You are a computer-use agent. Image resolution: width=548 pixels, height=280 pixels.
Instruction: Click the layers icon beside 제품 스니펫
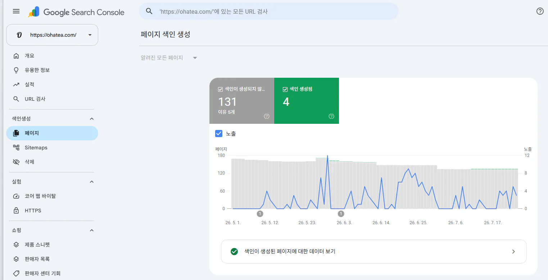point(16,245)
